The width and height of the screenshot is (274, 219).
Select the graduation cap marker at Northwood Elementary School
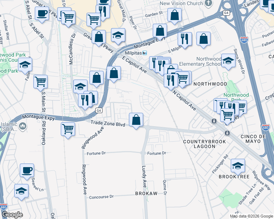click(228, 61)
